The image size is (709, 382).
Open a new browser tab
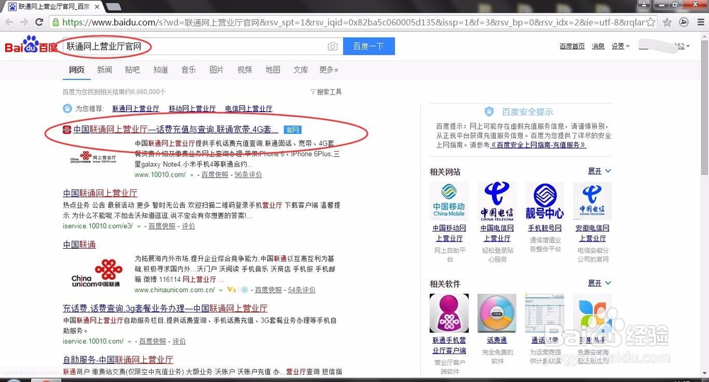click(113, 6)
